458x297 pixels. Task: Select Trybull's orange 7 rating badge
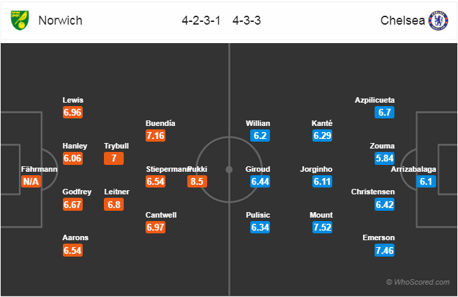coord(114,159)
